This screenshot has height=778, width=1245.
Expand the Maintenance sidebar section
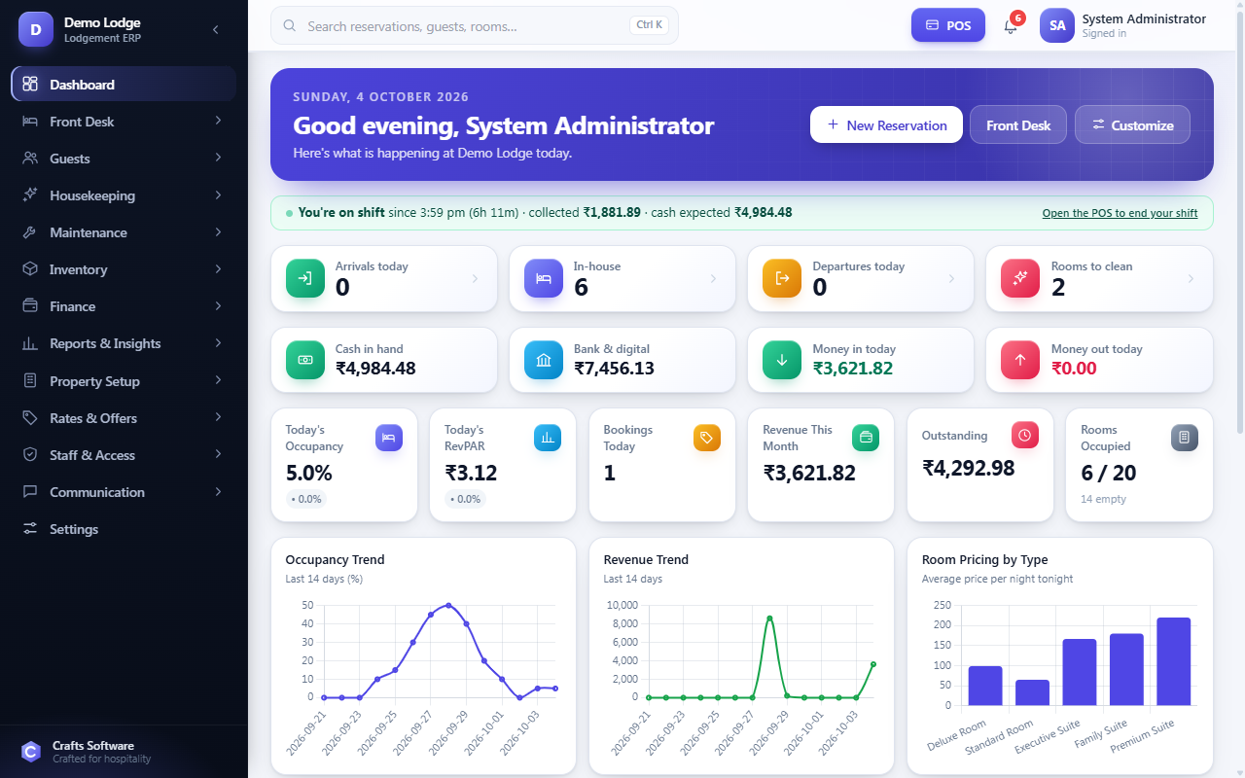(x=124, y=232)
